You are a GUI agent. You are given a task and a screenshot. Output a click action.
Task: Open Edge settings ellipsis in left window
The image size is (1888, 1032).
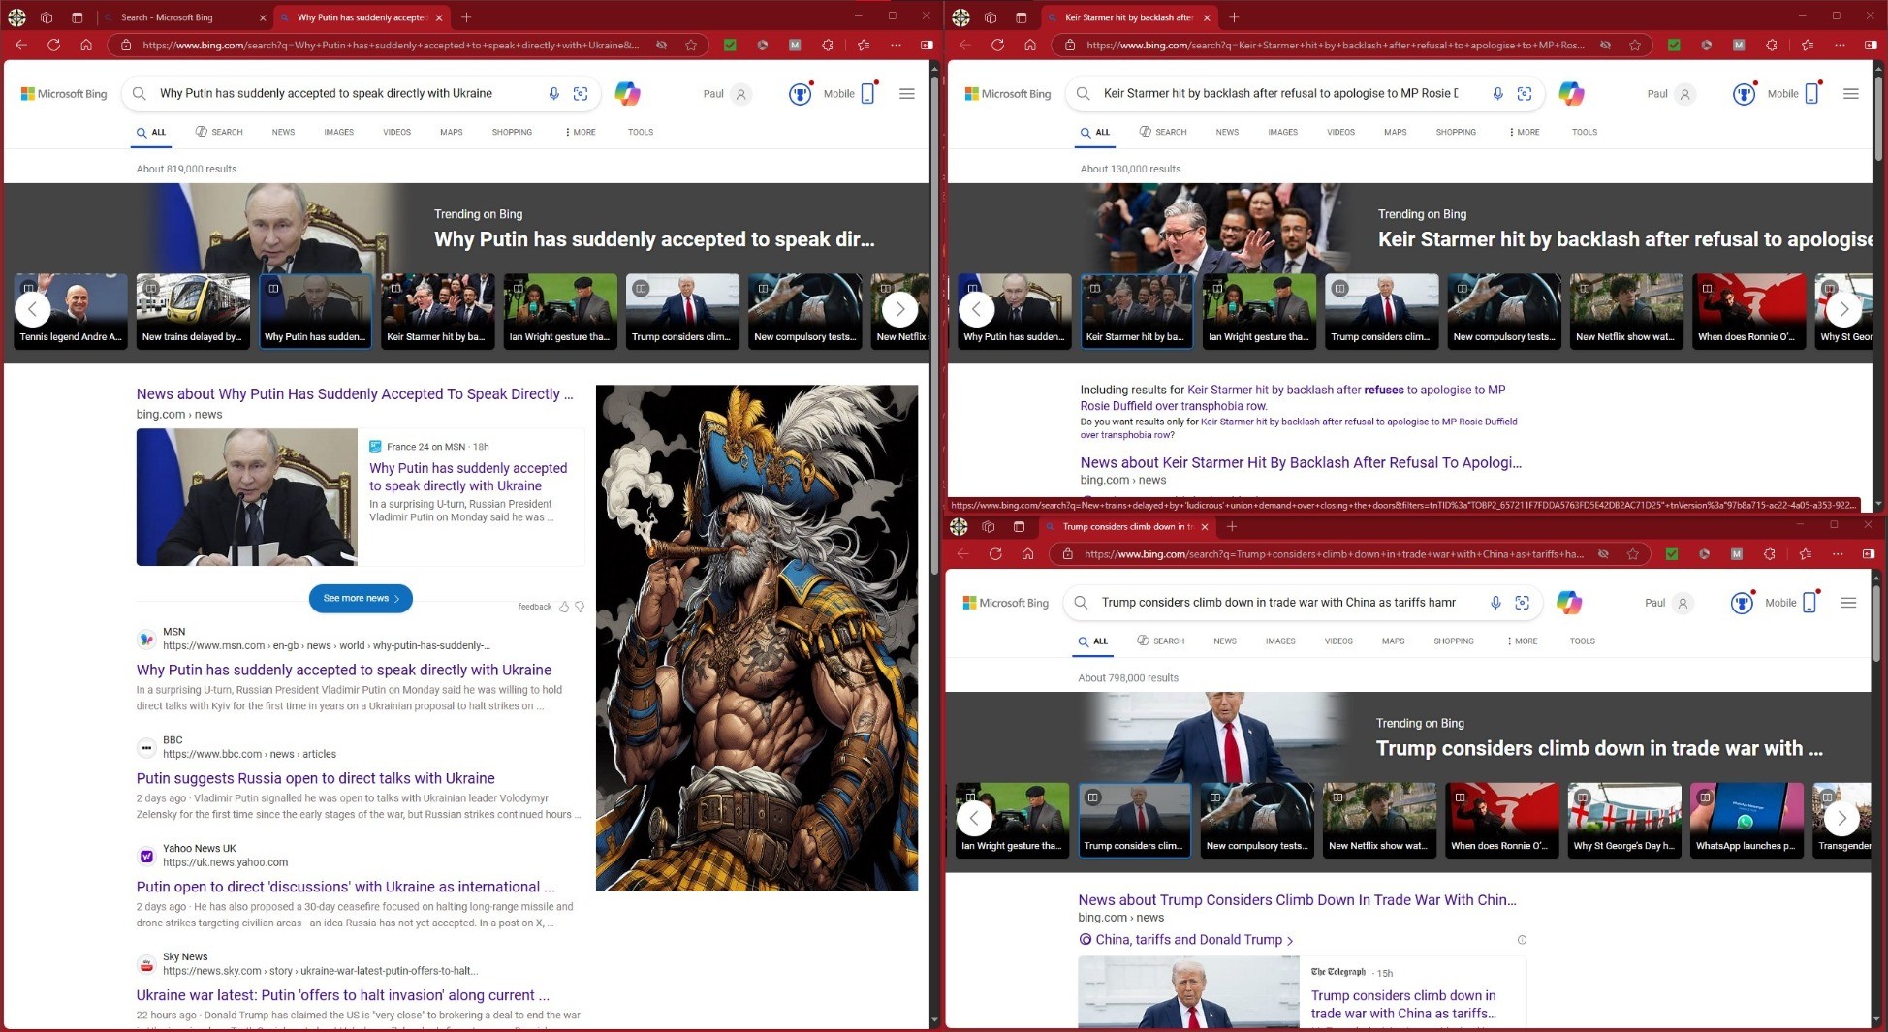tap(896, 45)
